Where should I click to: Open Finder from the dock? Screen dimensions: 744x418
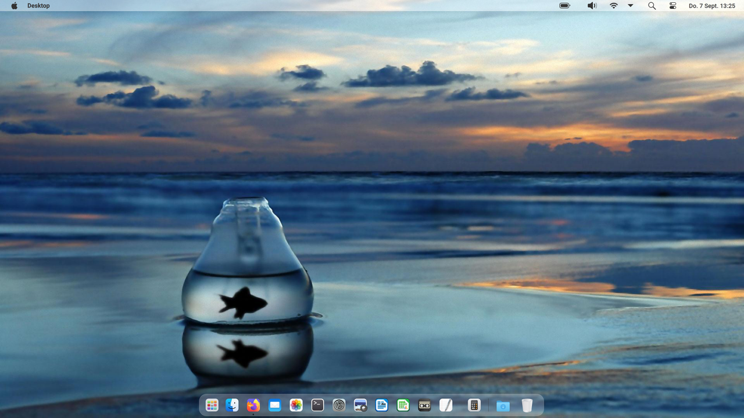click(232, 405)
